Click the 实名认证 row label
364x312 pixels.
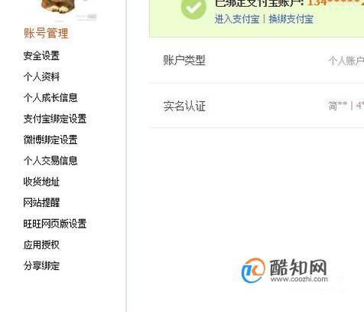pyautogui.click(x=184, y=106)
